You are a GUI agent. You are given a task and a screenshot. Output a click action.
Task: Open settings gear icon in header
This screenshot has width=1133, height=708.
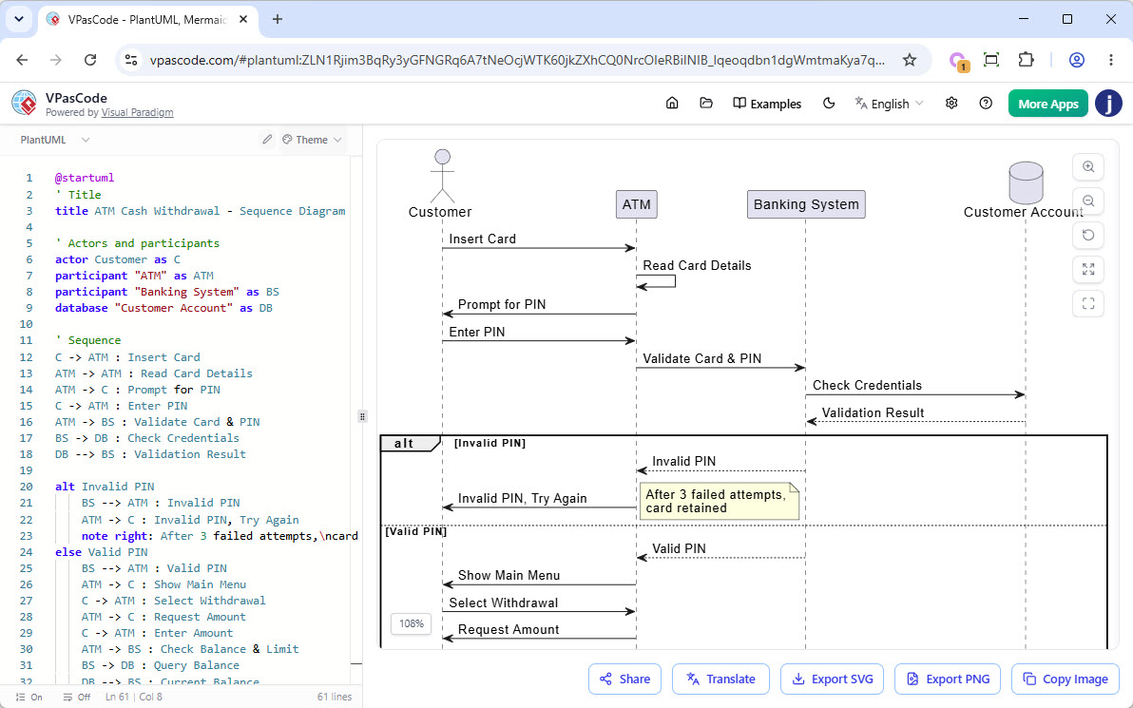[951, 104]
